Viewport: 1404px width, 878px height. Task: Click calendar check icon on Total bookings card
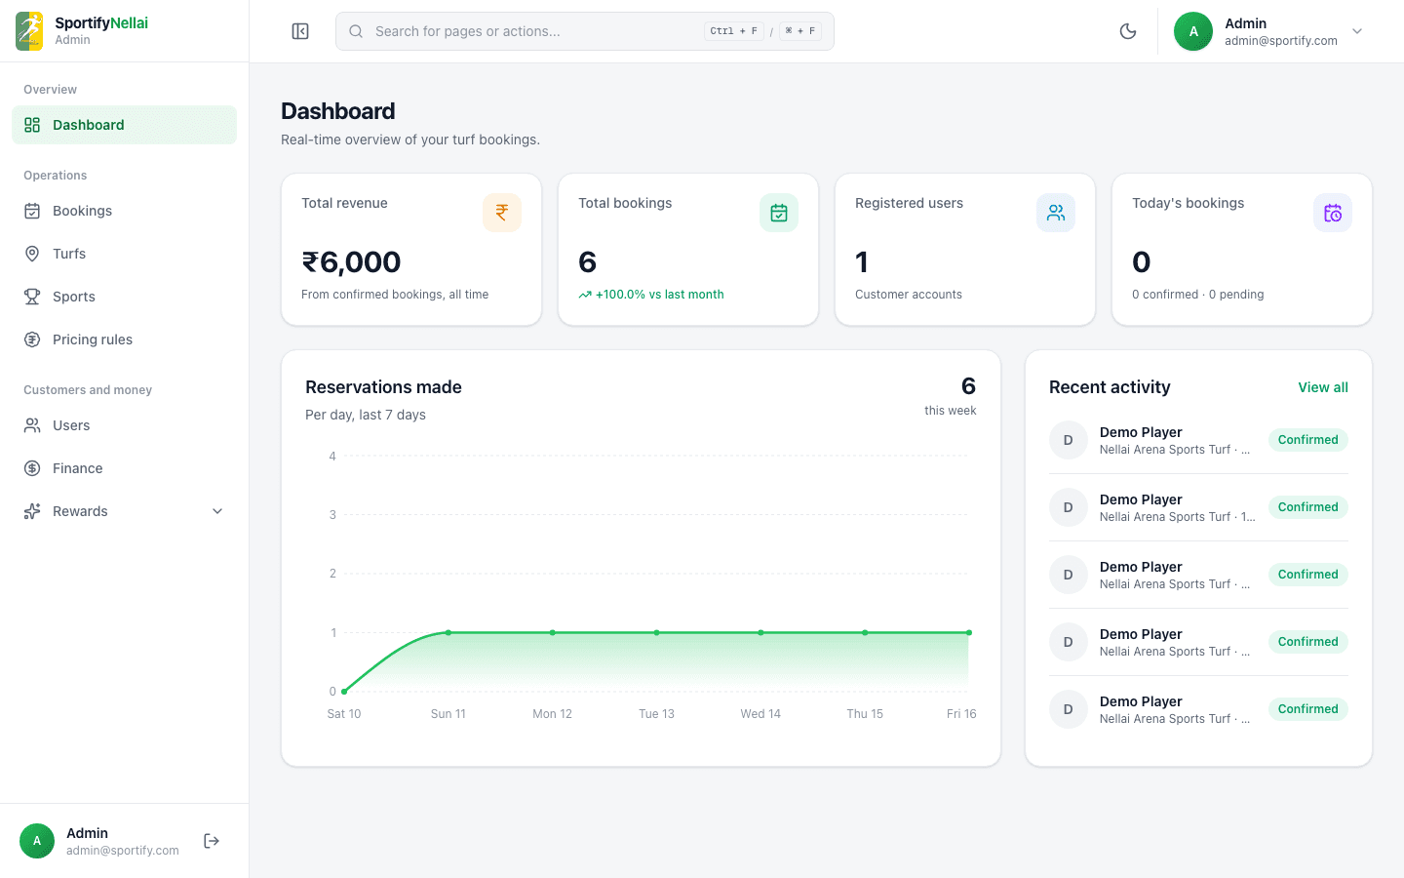[779, 213]
